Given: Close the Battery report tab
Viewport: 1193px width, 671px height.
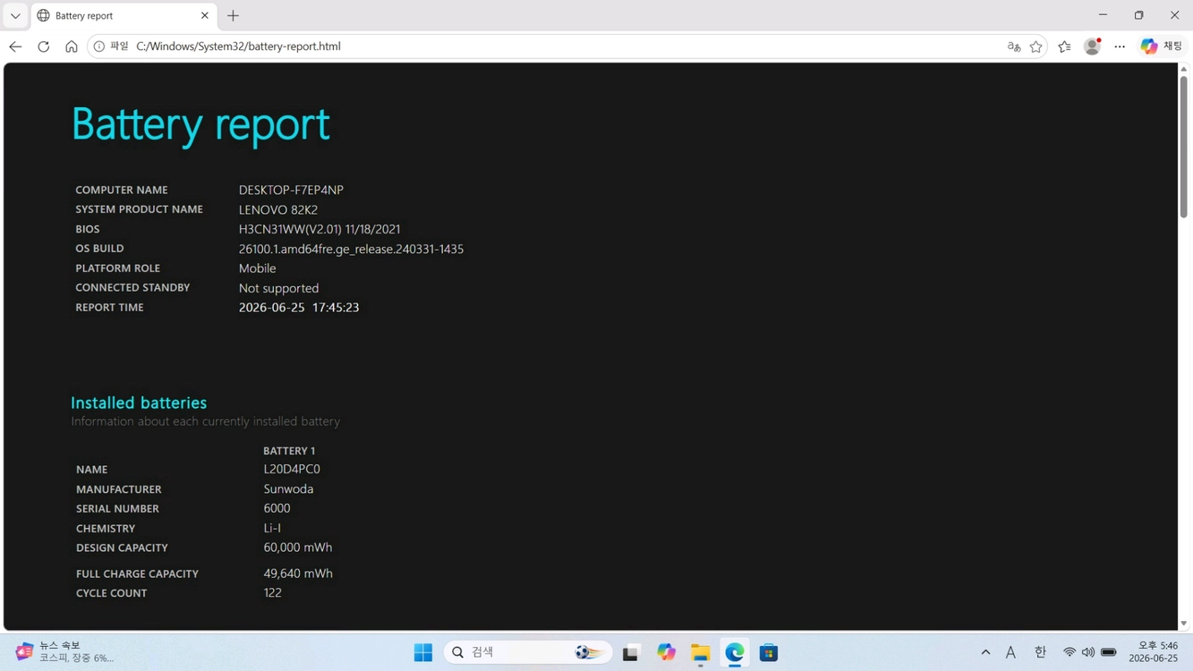Looking at the screenshot, I should (x=204, y=15).
